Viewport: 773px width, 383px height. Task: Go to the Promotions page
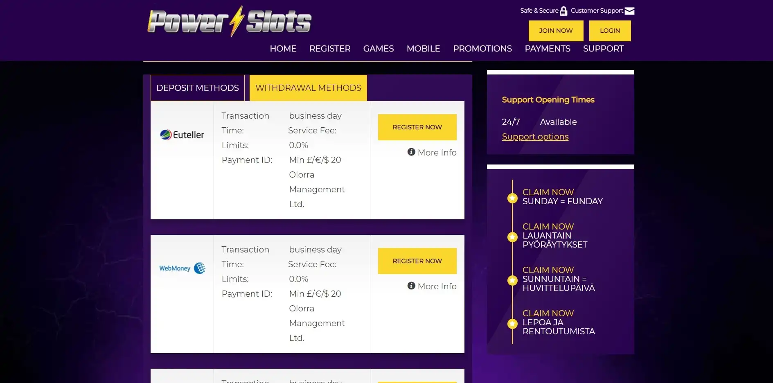tap(482, 49)
